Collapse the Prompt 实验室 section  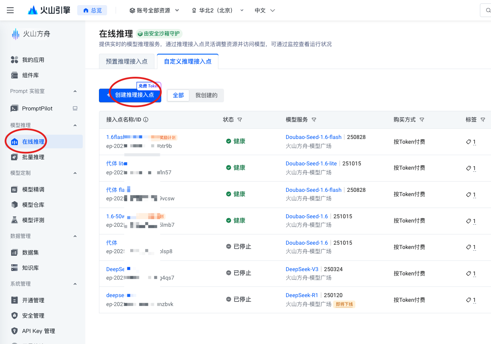point(75,91)
